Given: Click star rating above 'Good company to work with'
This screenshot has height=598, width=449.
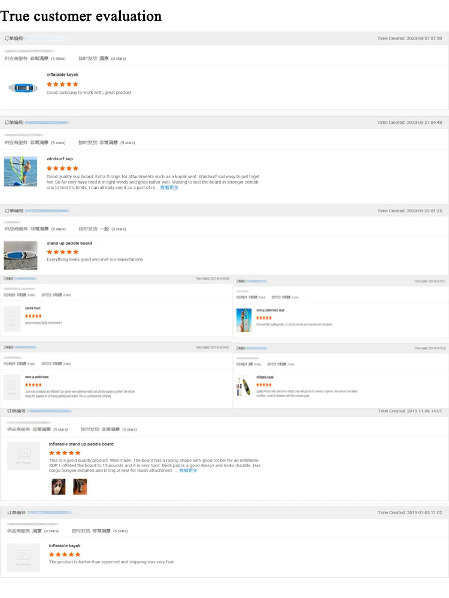Looking at the screenshot, I should [x=62, y=84].
